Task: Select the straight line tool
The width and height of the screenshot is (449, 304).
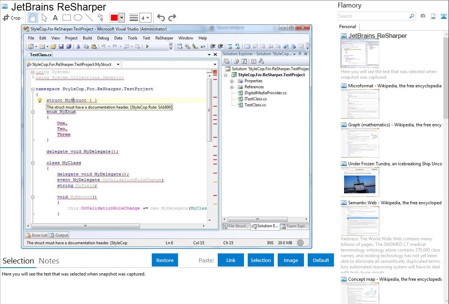Action: click(89, 18)
